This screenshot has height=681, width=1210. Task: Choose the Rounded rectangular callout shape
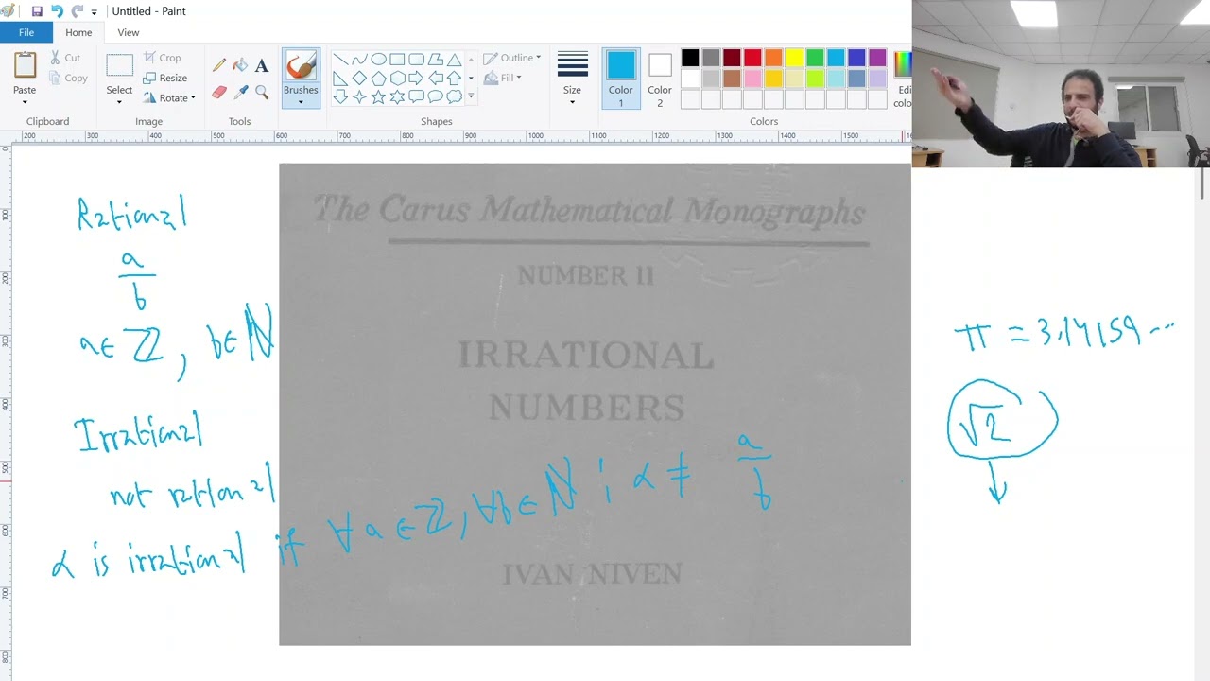click(416, 96)
